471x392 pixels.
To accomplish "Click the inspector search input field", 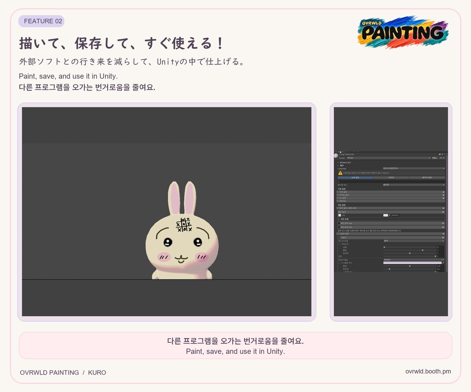I will [x=391, y=182].
